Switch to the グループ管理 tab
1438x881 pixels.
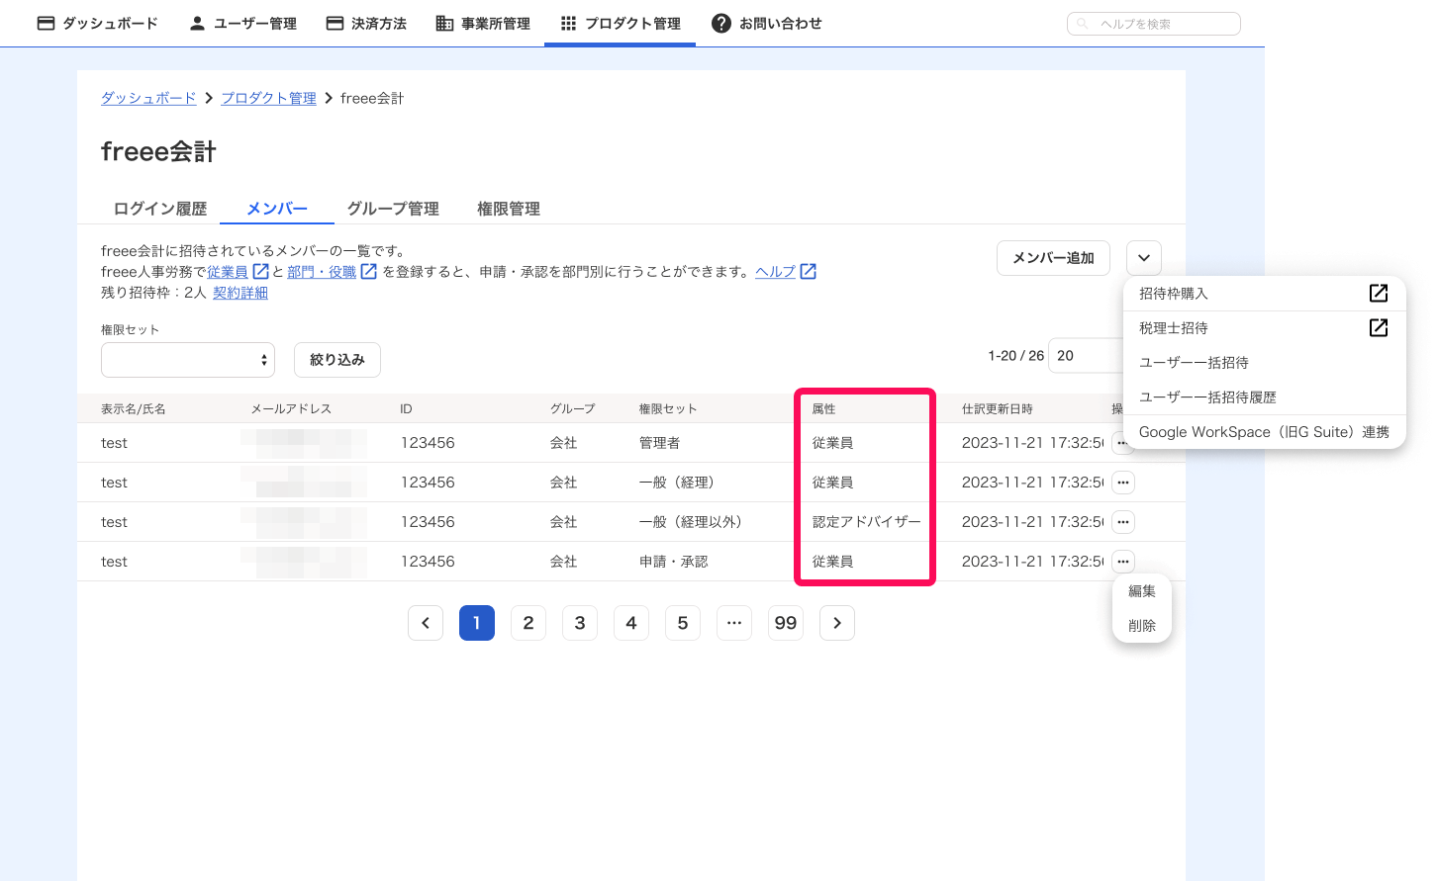(x=393, y=209)
